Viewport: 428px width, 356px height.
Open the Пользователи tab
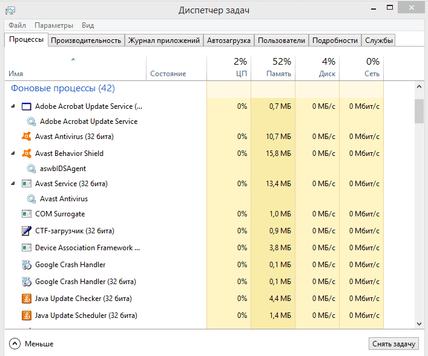(x=281, y=40)
